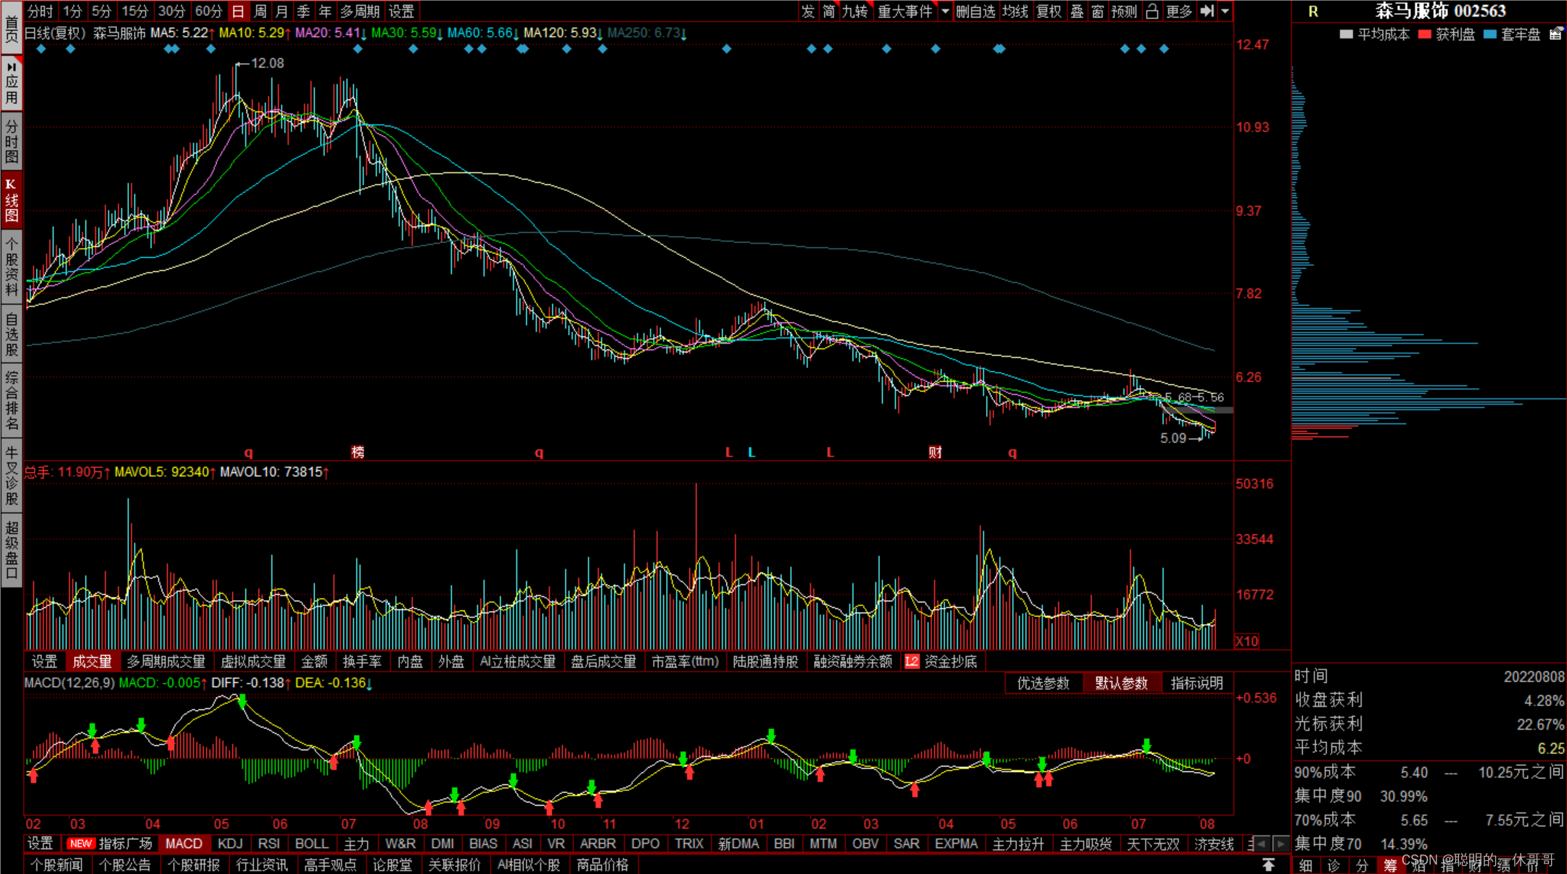The image size is (1567, 874).
Task: Click the L2 资金抄底 indicator icon
Action: click(912, 662)
